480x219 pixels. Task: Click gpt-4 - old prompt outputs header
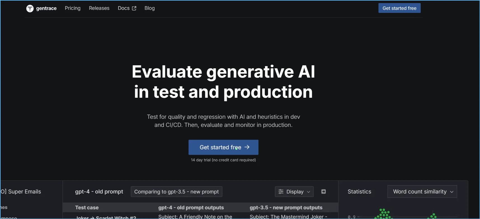[191, 208]
